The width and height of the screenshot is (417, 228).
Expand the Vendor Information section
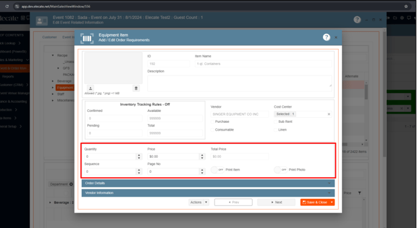(x=208, y=193)
